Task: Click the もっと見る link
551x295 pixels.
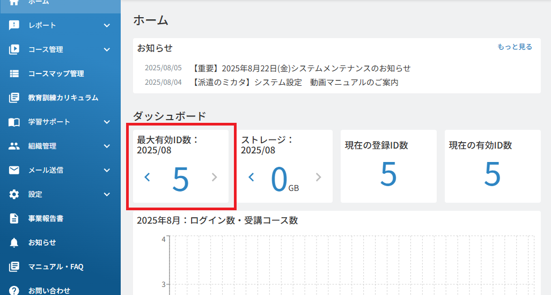Action: (515, 47)
